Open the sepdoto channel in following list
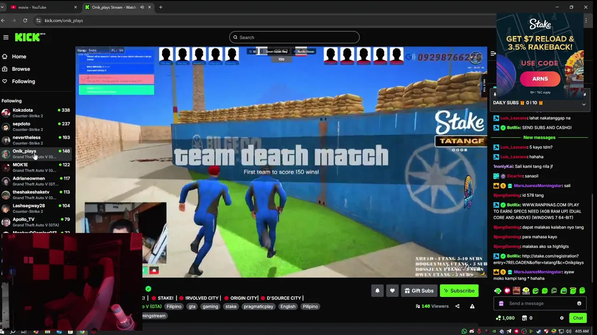597x335 pixels. point(36,127)
